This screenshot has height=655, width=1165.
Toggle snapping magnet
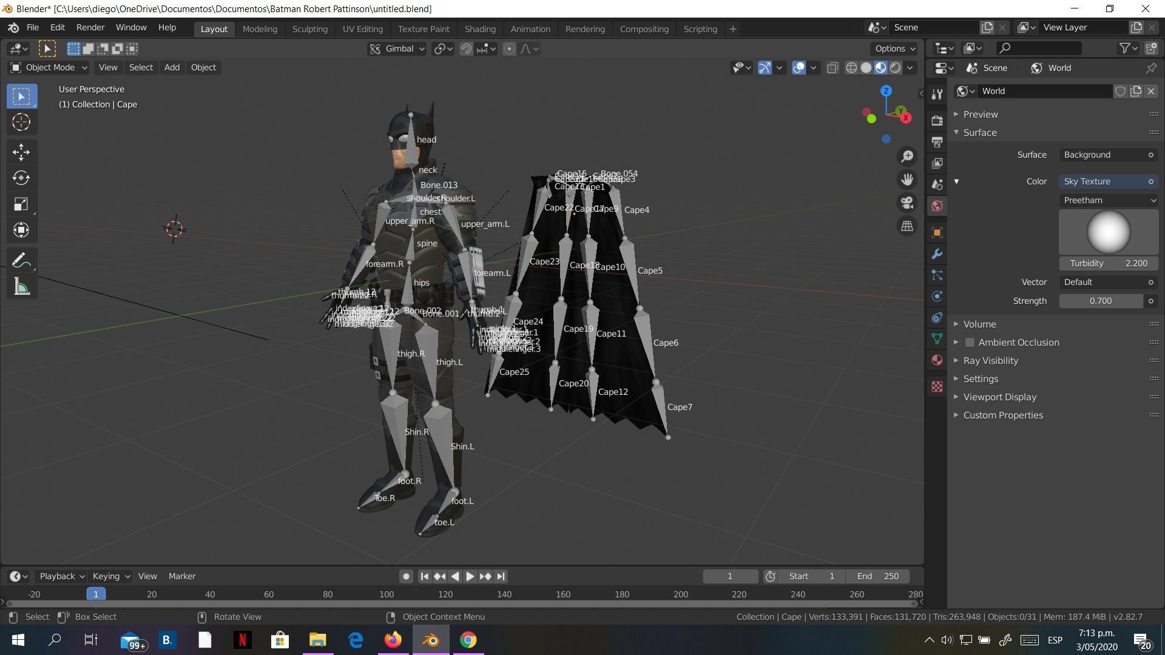(466, 49)
